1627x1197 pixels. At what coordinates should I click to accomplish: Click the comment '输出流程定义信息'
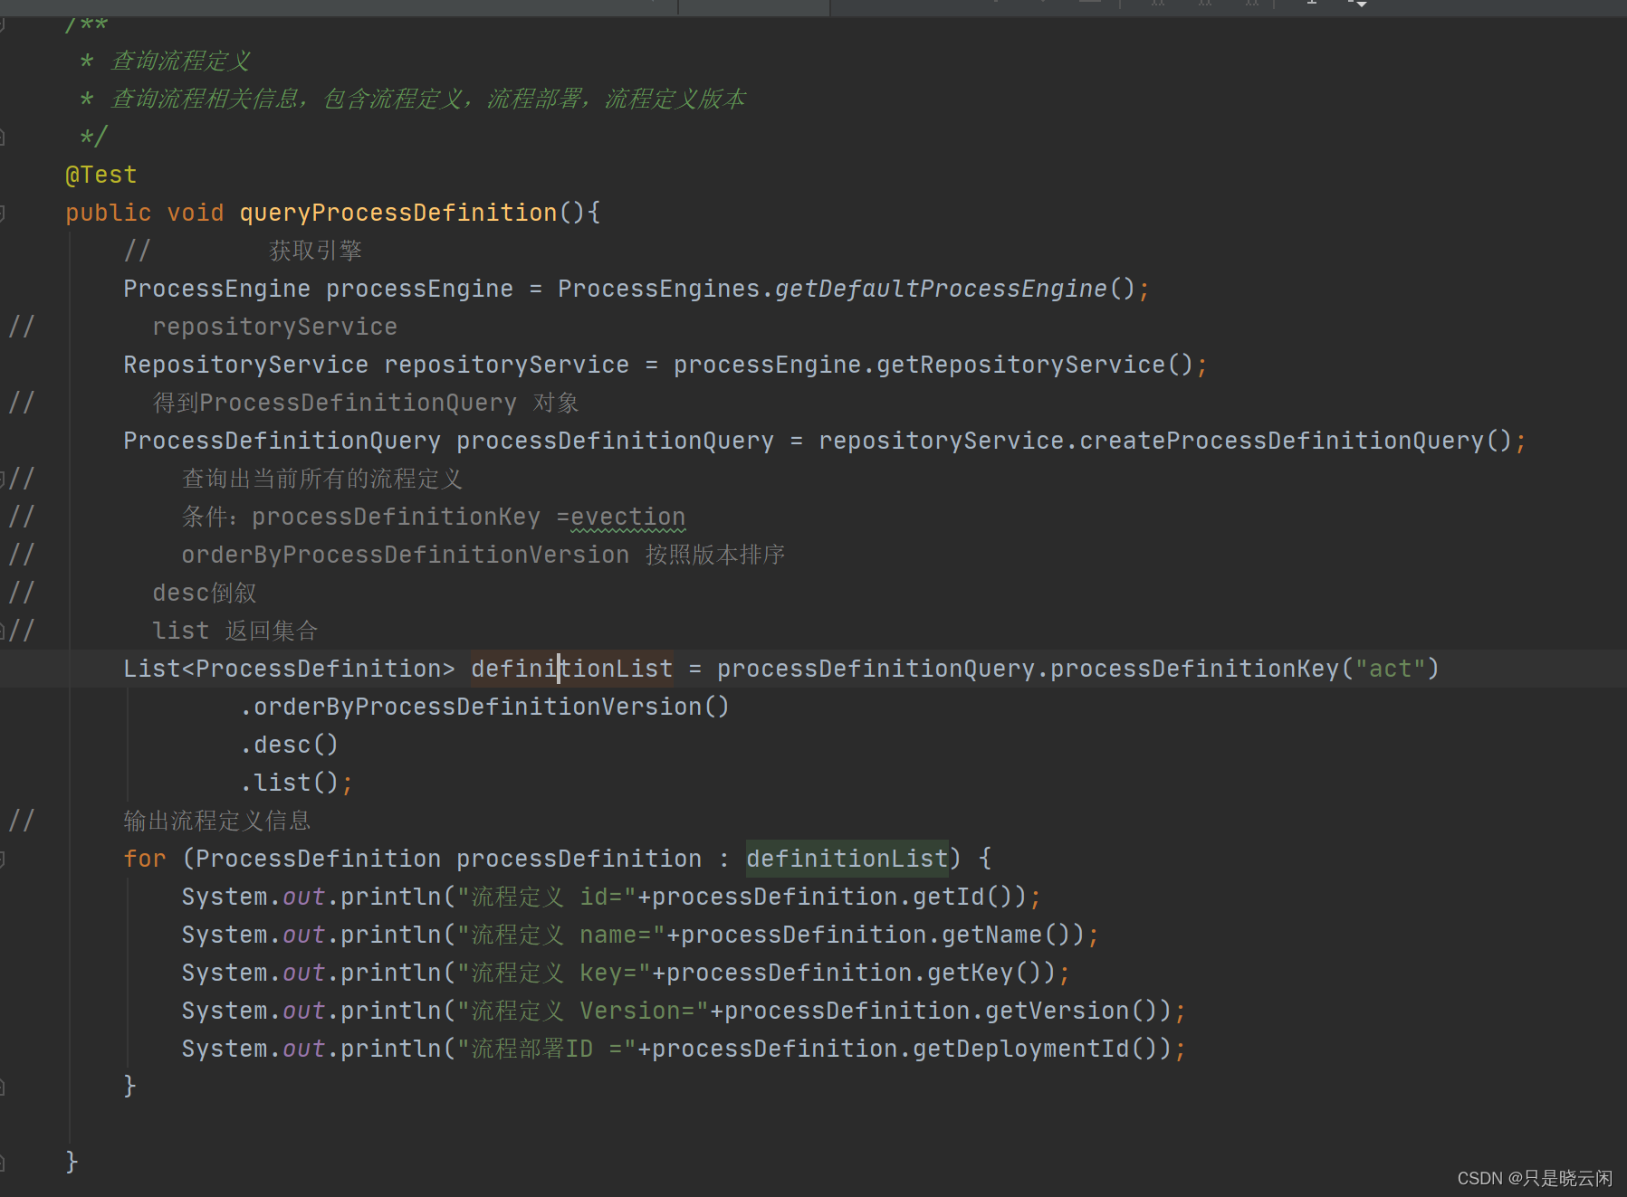click(x=217, y=821)
